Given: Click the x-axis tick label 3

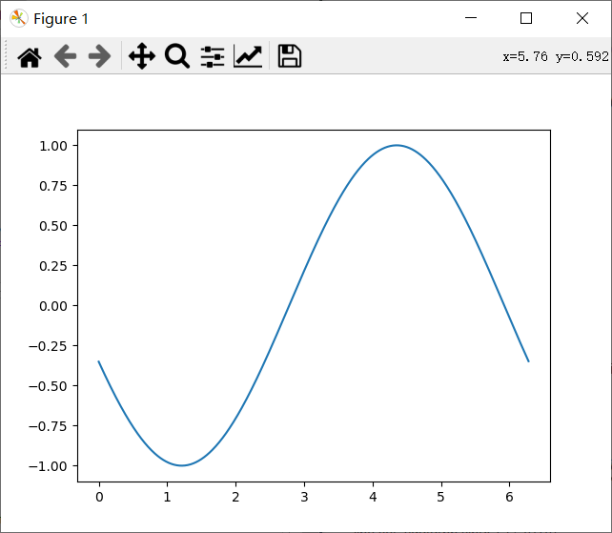Looking at the screenshot, I should 304,497.
